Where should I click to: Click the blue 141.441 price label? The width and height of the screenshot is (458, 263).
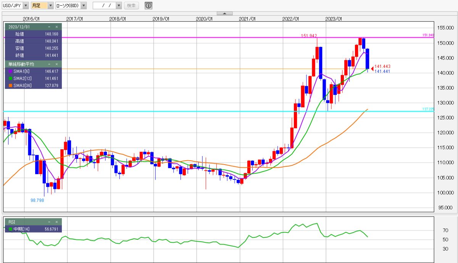point(382,71)
